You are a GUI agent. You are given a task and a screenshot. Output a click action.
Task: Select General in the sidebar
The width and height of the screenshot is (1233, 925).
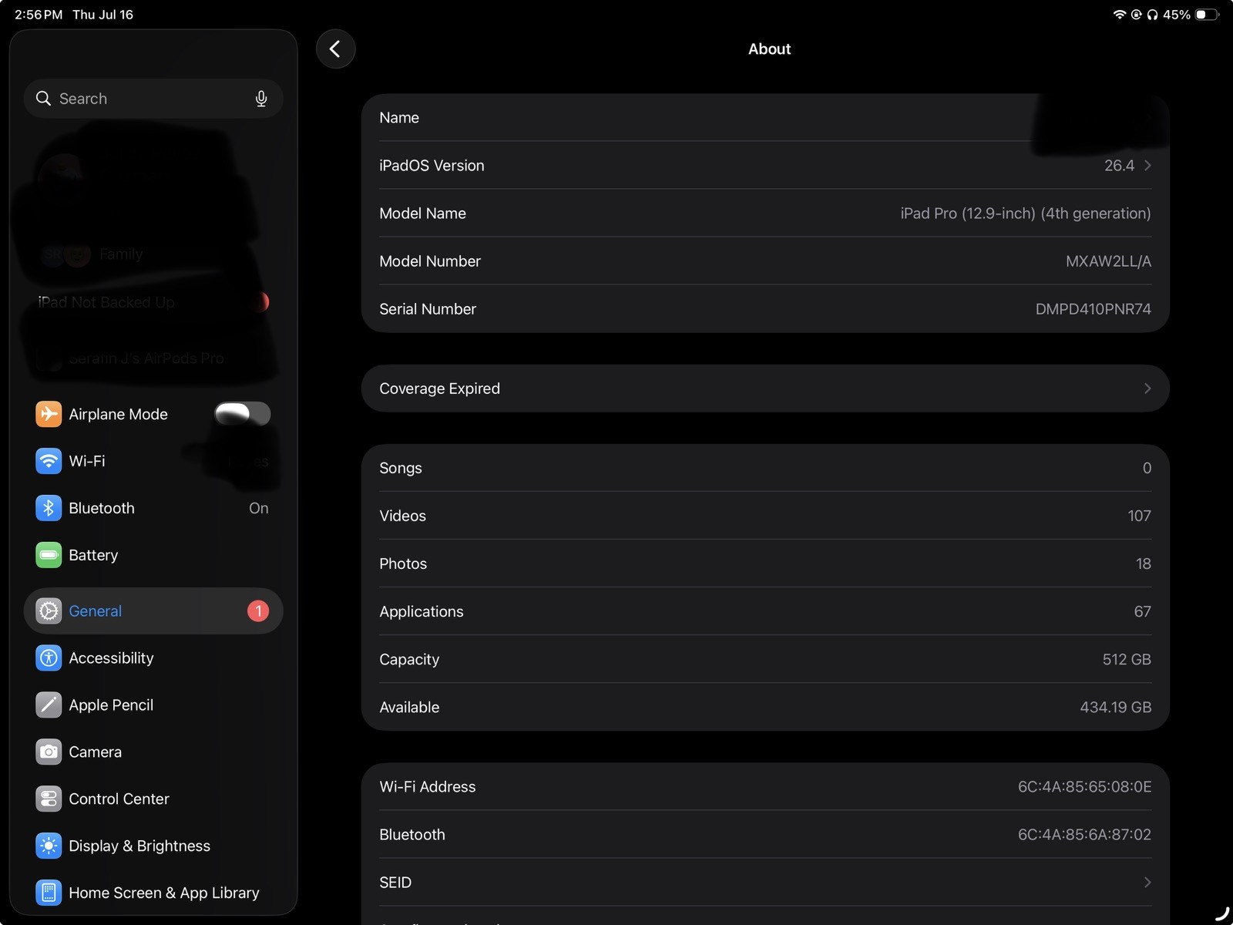tap(153, 611)
